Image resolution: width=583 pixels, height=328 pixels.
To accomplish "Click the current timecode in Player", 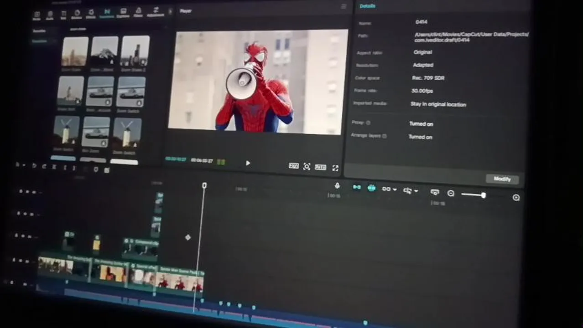I will pos(176,159).
